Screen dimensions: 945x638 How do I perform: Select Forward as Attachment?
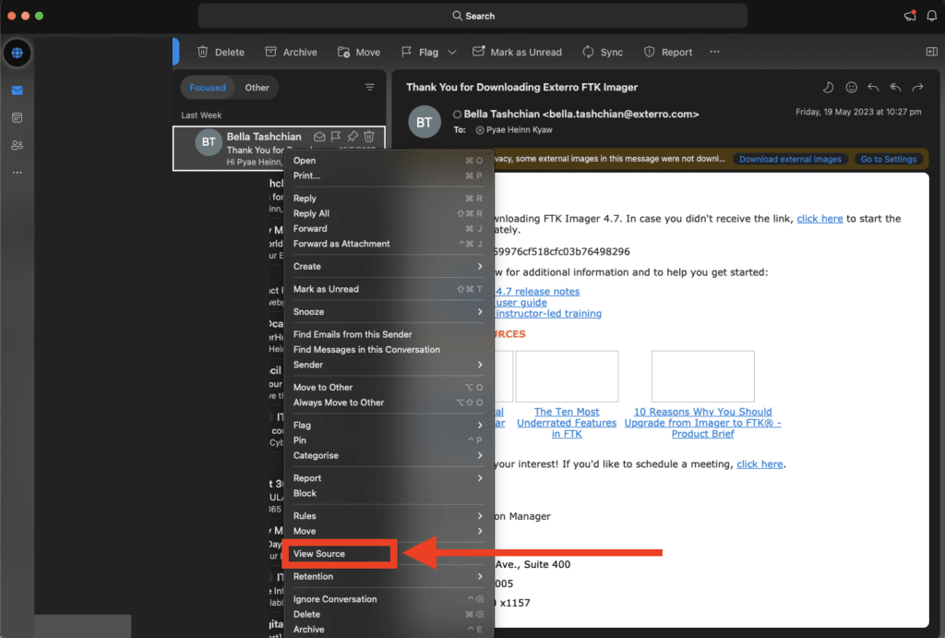pyautogui.click(x=389, y=244)
